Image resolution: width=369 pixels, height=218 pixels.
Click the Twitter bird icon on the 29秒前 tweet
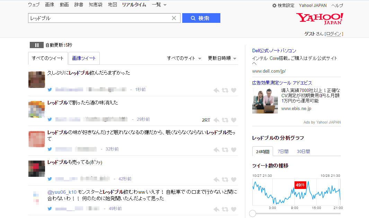[50, 119]
